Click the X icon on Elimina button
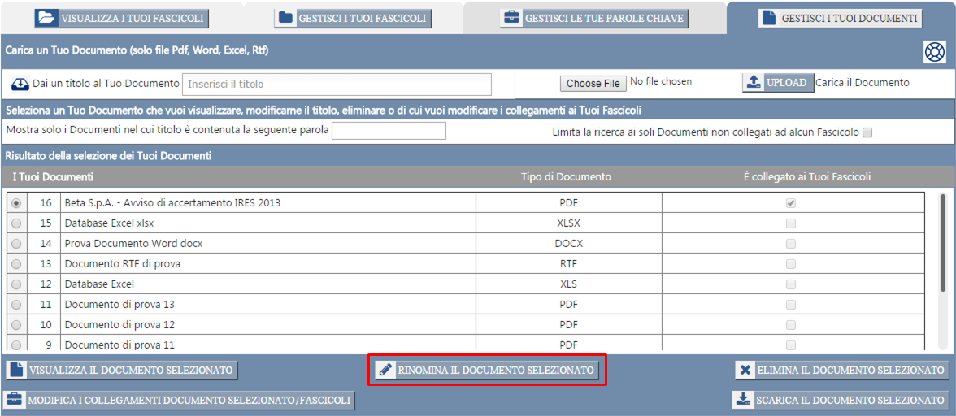 [745, 370]
